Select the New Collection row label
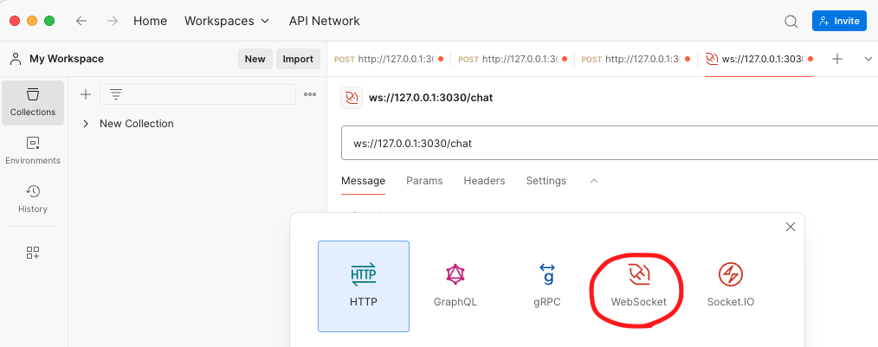The height and width of the screenshot is (347, 878). pos(137,124)
